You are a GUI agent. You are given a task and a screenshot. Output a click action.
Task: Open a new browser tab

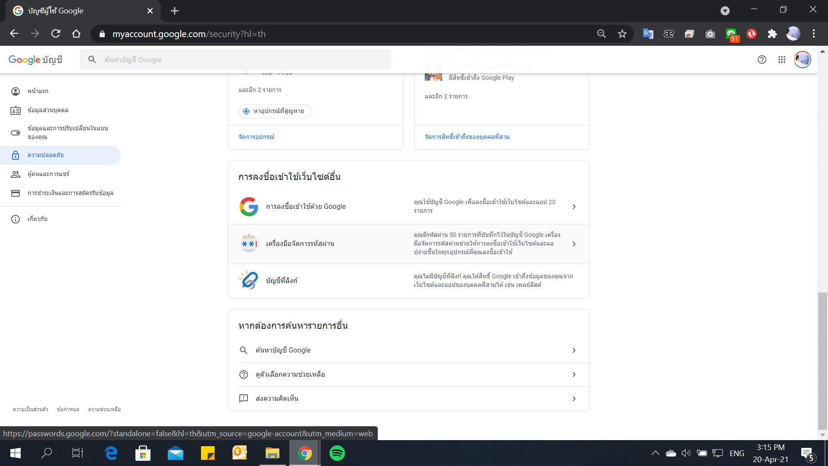click(x=174, y=11)
